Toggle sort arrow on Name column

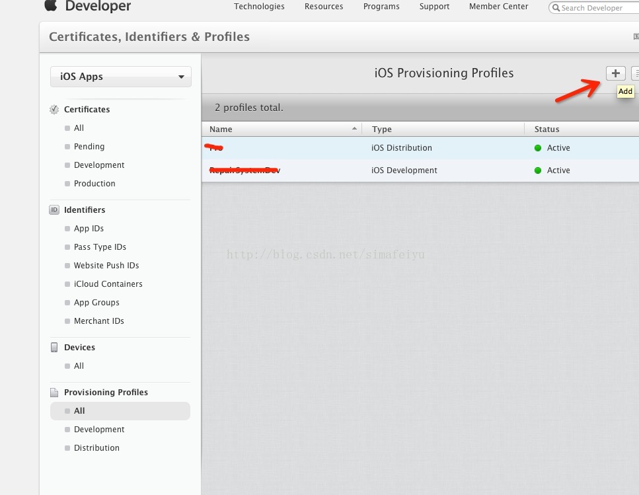[354, 129]
